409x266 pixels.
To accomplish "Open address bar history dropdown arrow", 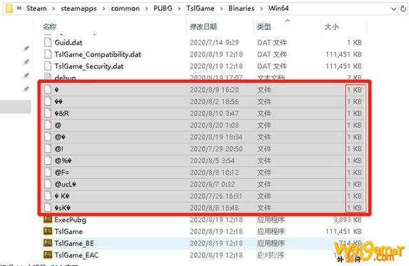I will click(x=394, y=8).
